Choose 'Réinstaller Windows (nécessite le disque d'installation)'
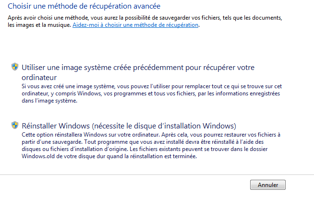The image size is (314, 197). pos(129,126)
